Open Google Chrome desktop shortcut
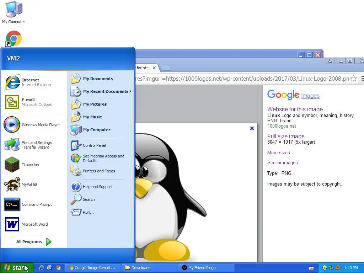The height and width of the screenshot is (273, 364). [14, 38]
